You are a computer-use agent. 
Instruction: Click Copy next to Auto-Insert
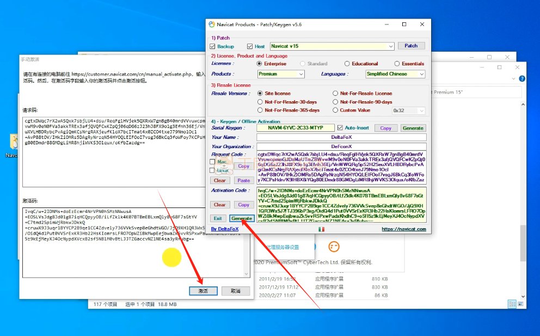[x=386, y=128]
